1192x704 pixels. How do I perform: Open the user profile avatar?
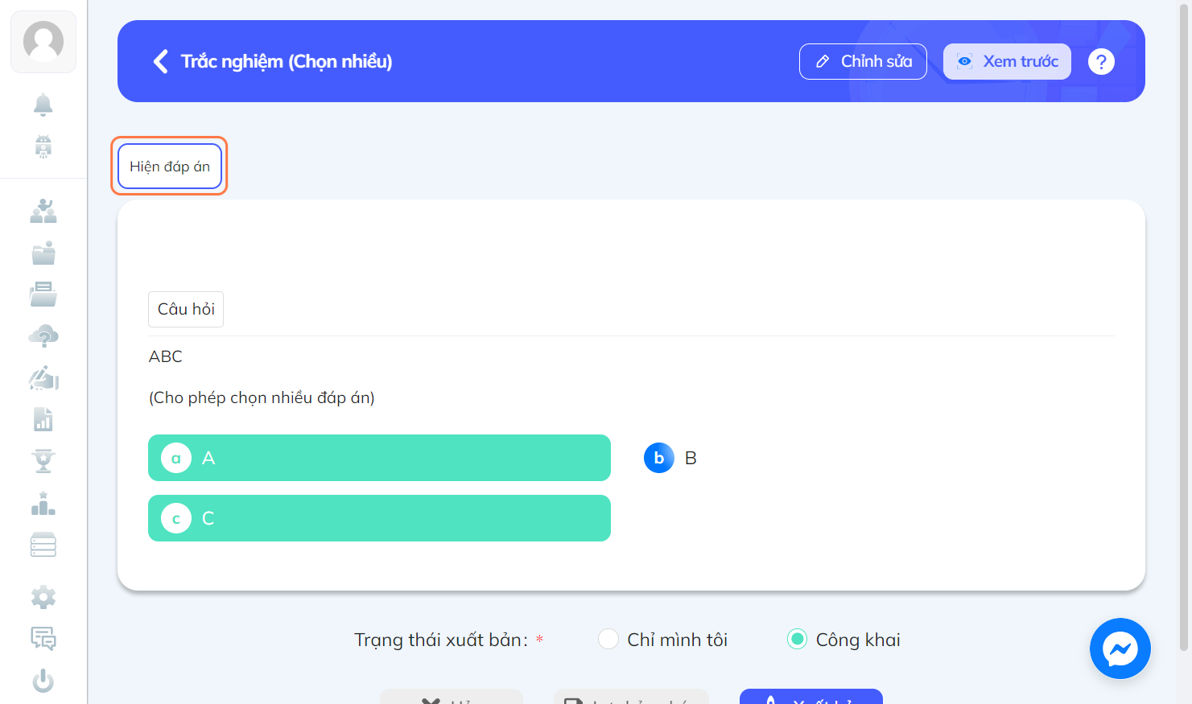coord(43,41)
